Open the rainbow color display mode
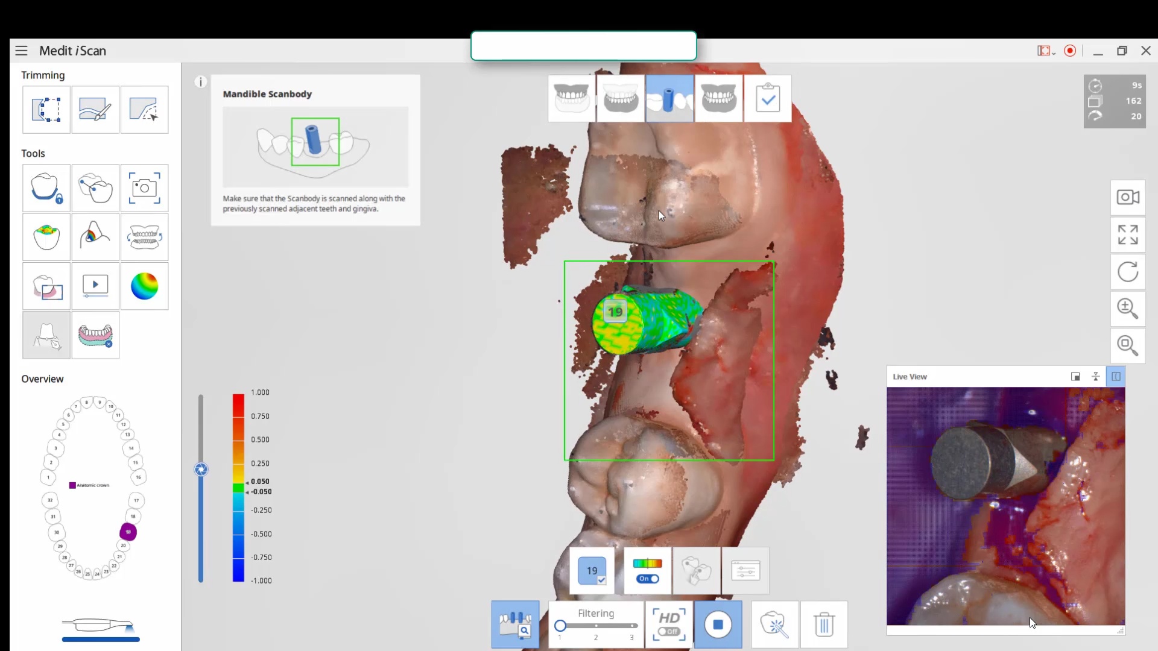This screenshot has width=1158, height=651. 144,286
